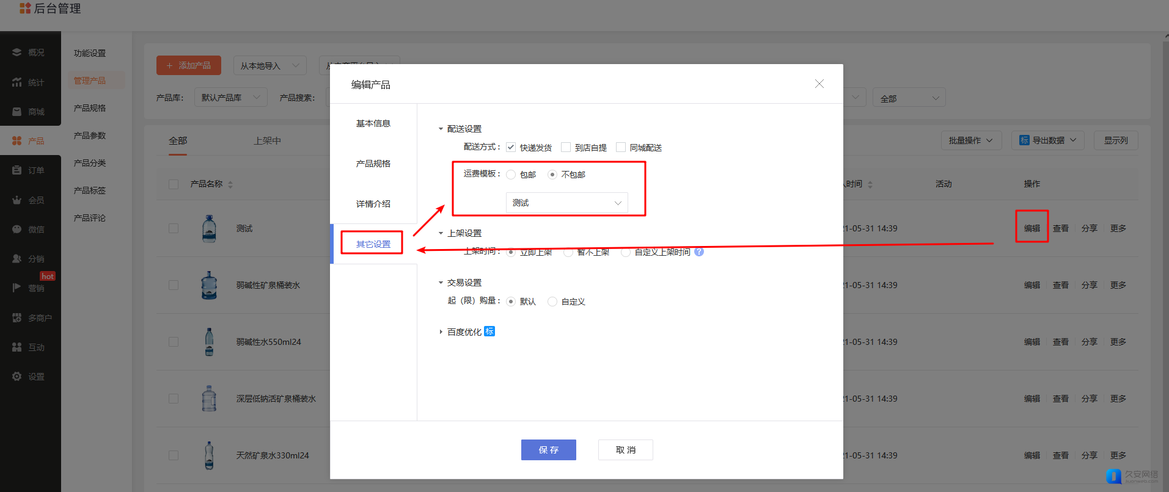Click the 取消 cancel button
Screen dimensions: 1169x492
coord(625,450)
